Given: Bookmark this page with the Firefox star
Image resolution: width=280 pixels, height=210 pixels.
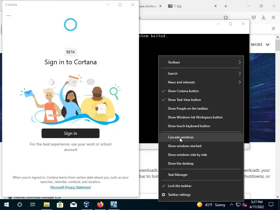Looking at the screenshot, I should [x=226, y=17].
